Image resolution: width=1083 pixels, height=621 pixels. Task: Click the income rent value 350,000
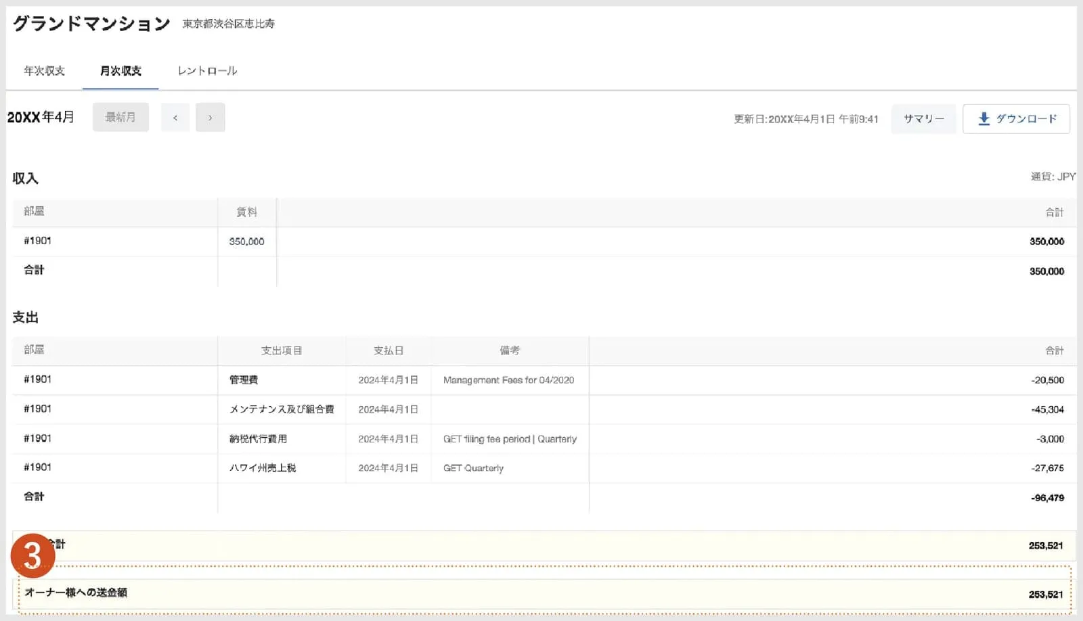click(x=246, y=241)
